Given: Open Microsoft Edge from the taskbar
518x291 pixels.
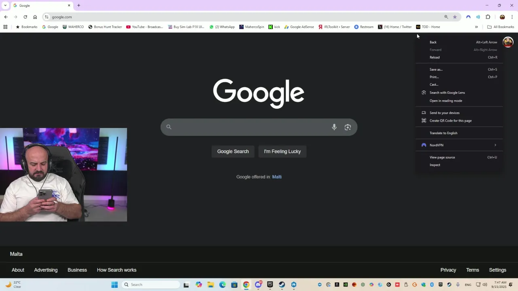Looking at the screenshot, I should [x=223, y=285].
